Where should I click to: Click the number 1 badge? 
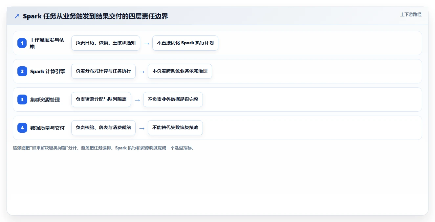22,43
